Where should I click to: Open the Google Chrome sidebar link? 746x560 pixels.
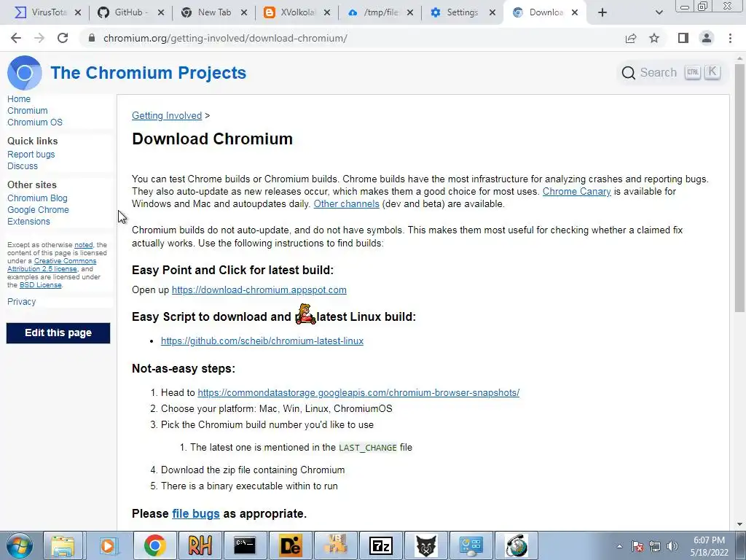click(x=38, y=210)
